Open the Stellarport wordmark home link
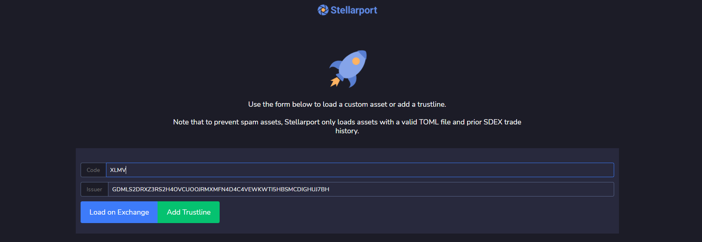Screen dimensions: 702x242 tap(354, 10)
